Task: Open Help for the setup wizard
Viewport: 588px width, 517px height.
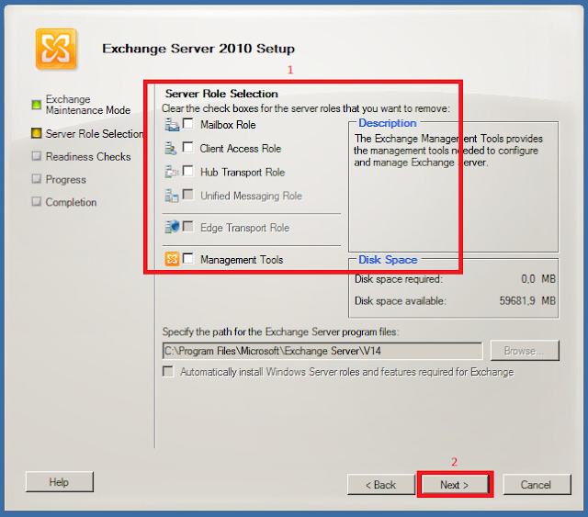Action: coord(59,482)
